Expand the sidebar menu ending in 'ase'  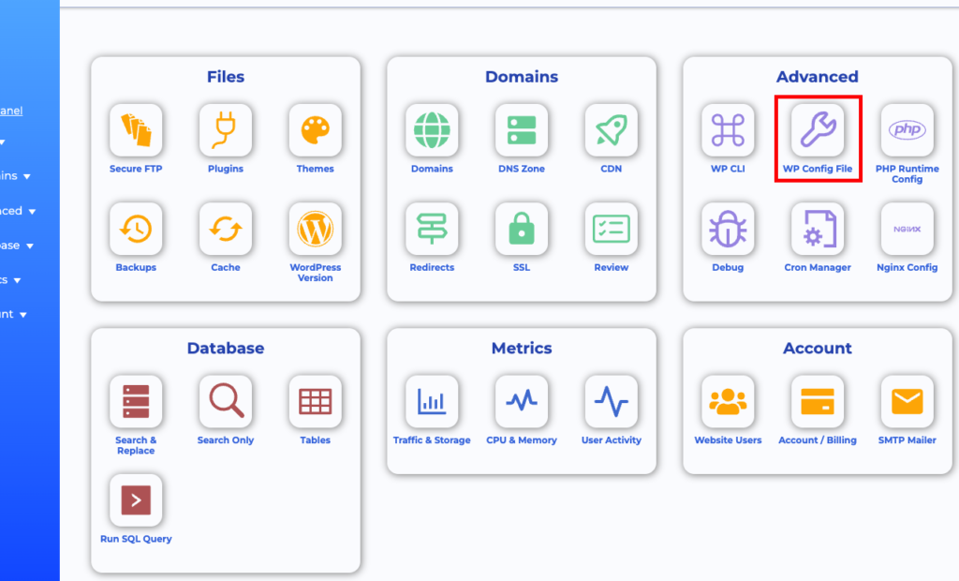pos(17,246)
